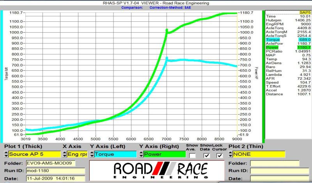312x183 pixels.
Task: Open the Y Axis Right Power selector
Action: [164, 154]
